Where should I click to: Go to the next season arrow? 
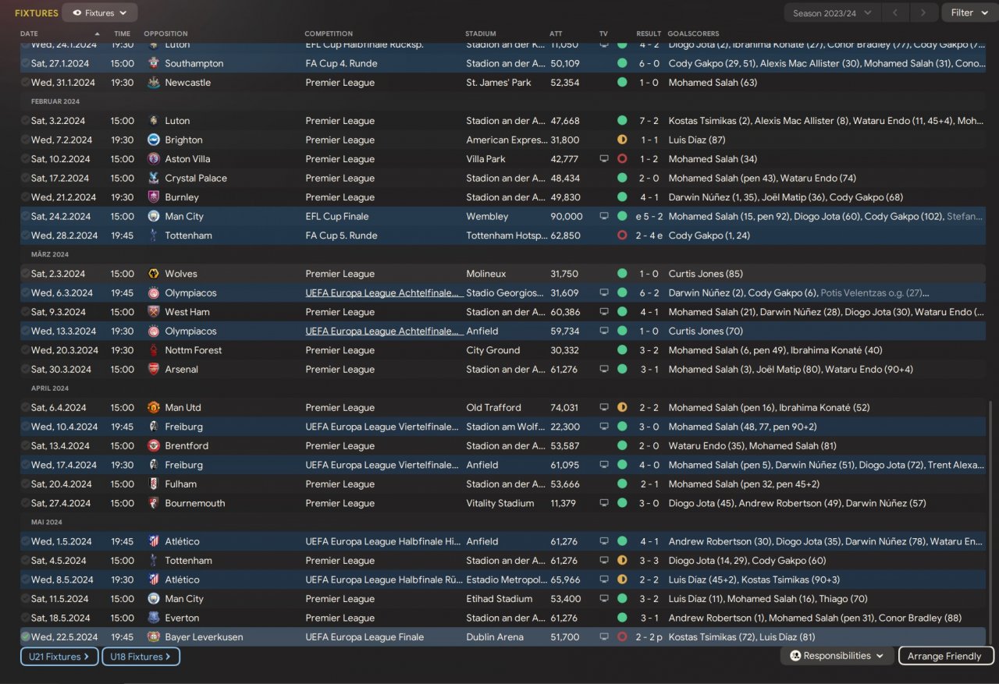(x=923, y=12)
